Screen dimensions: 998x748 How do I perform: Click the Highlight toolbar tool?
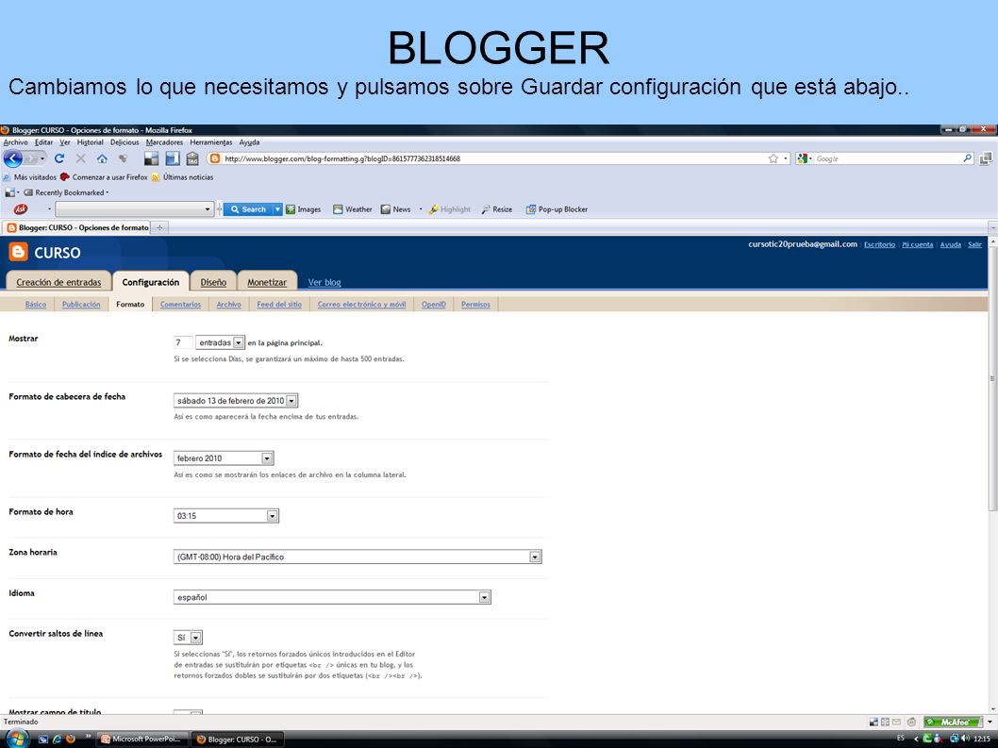[449, 208]
